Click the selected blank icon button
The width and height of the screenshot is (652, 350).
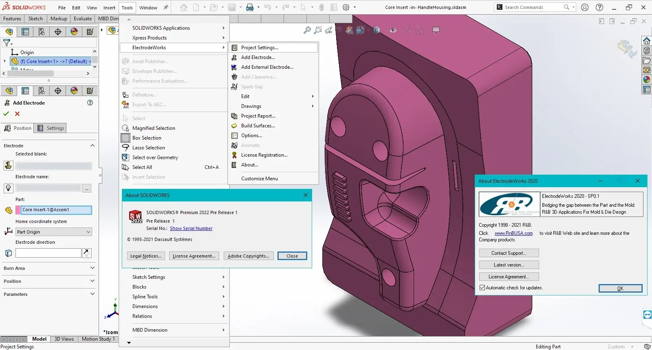(8, 166)
